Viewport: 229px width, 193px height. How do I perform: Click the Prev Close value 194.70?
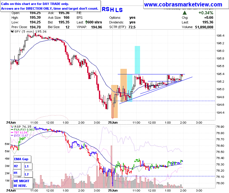(35, 27)
